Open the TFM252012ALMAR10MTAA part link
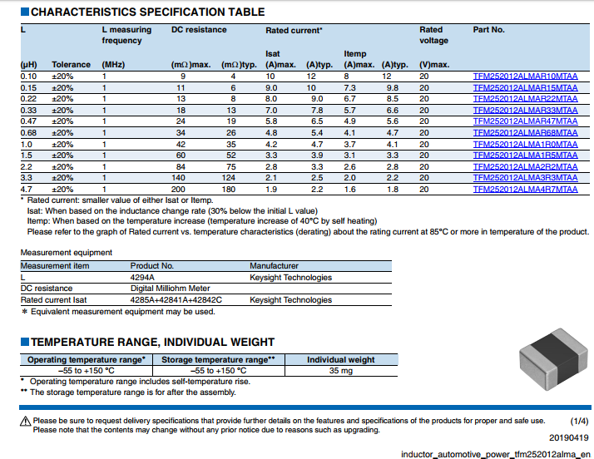Image resolution: width=594 pixels, height=459 pixels. [524, 76]
